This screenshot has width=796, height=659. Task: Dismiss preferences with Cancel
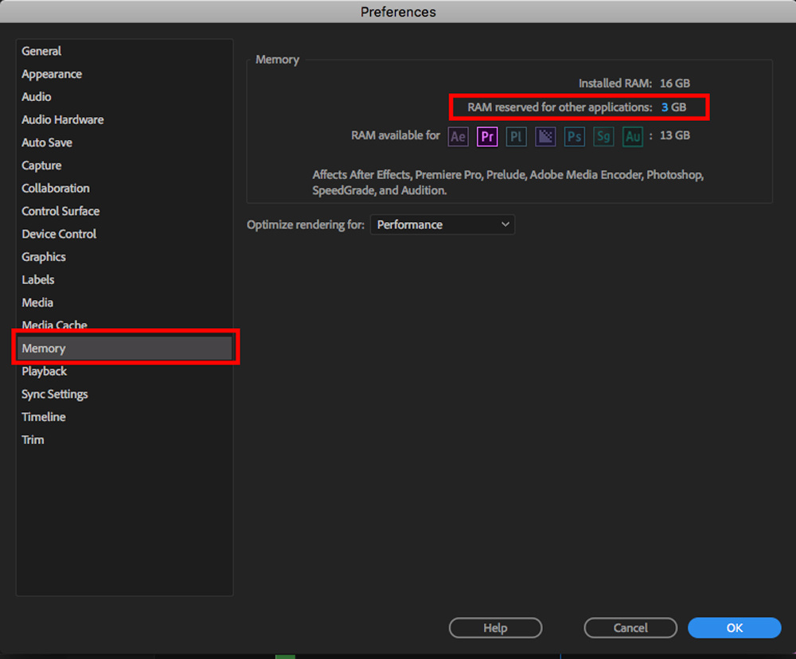coord(630,627)
